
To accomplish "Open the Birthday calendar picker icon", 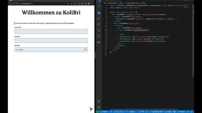I will pyautogui.click(x=85, y=50).
